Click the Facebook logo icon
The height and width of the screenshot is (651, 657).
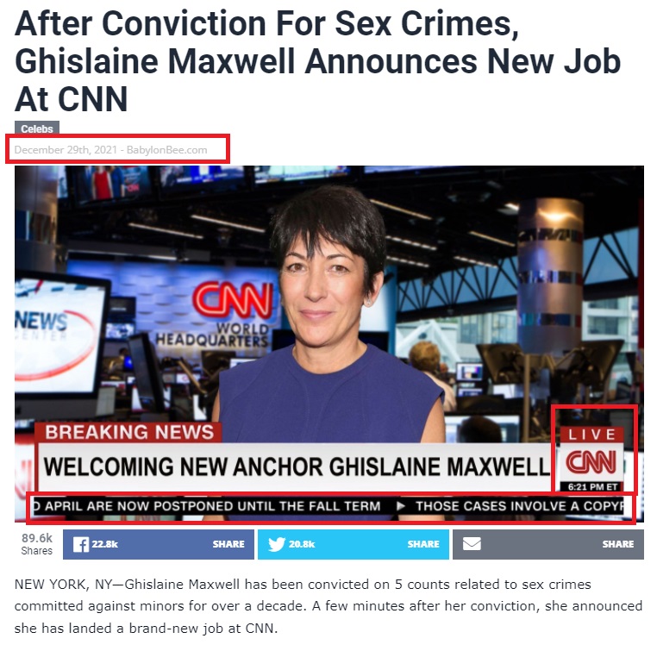80,544
